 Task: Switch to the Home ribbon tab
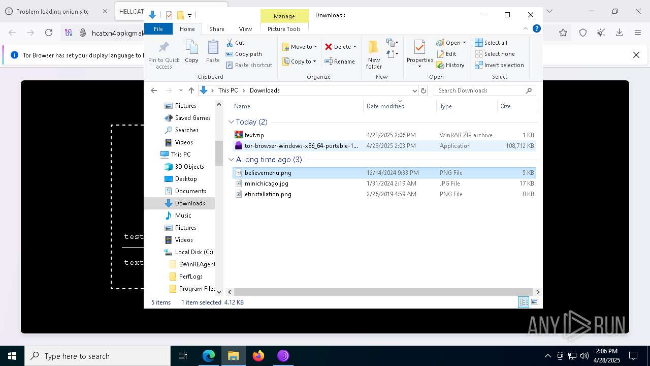click(187, 29)
